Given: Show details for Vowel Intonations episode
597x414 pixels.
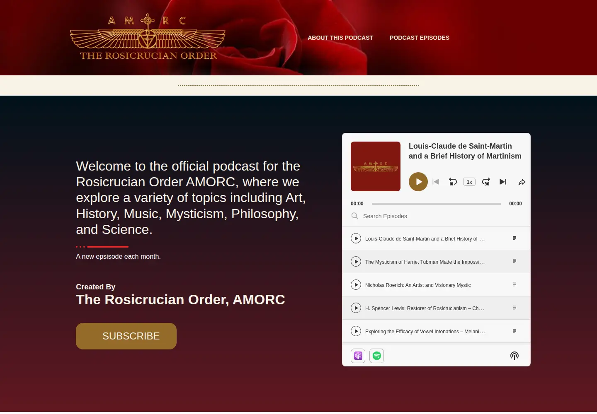Looking at the screenshot, I should click(x=514, y=331).
